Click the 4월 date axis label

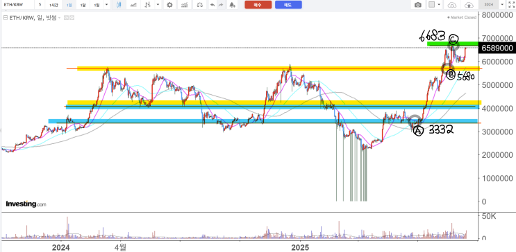click(x=120, y=247)
